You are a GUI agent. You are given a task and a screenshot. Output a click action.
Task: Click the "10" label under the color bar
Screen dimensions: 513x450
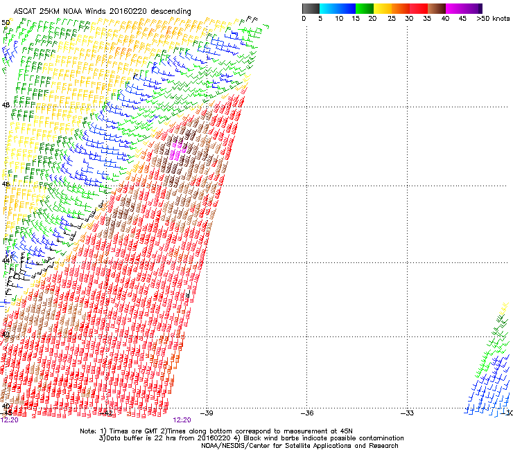(339, 19)
